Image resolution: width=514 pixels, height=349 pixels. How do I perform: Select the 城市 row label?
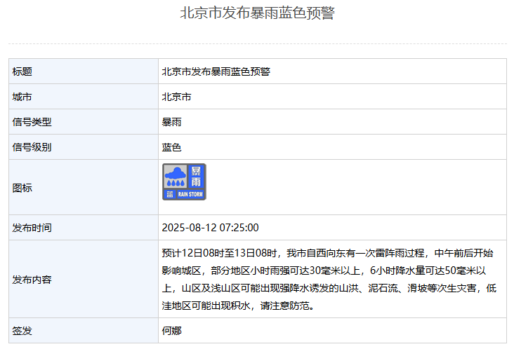pos(22,97)
